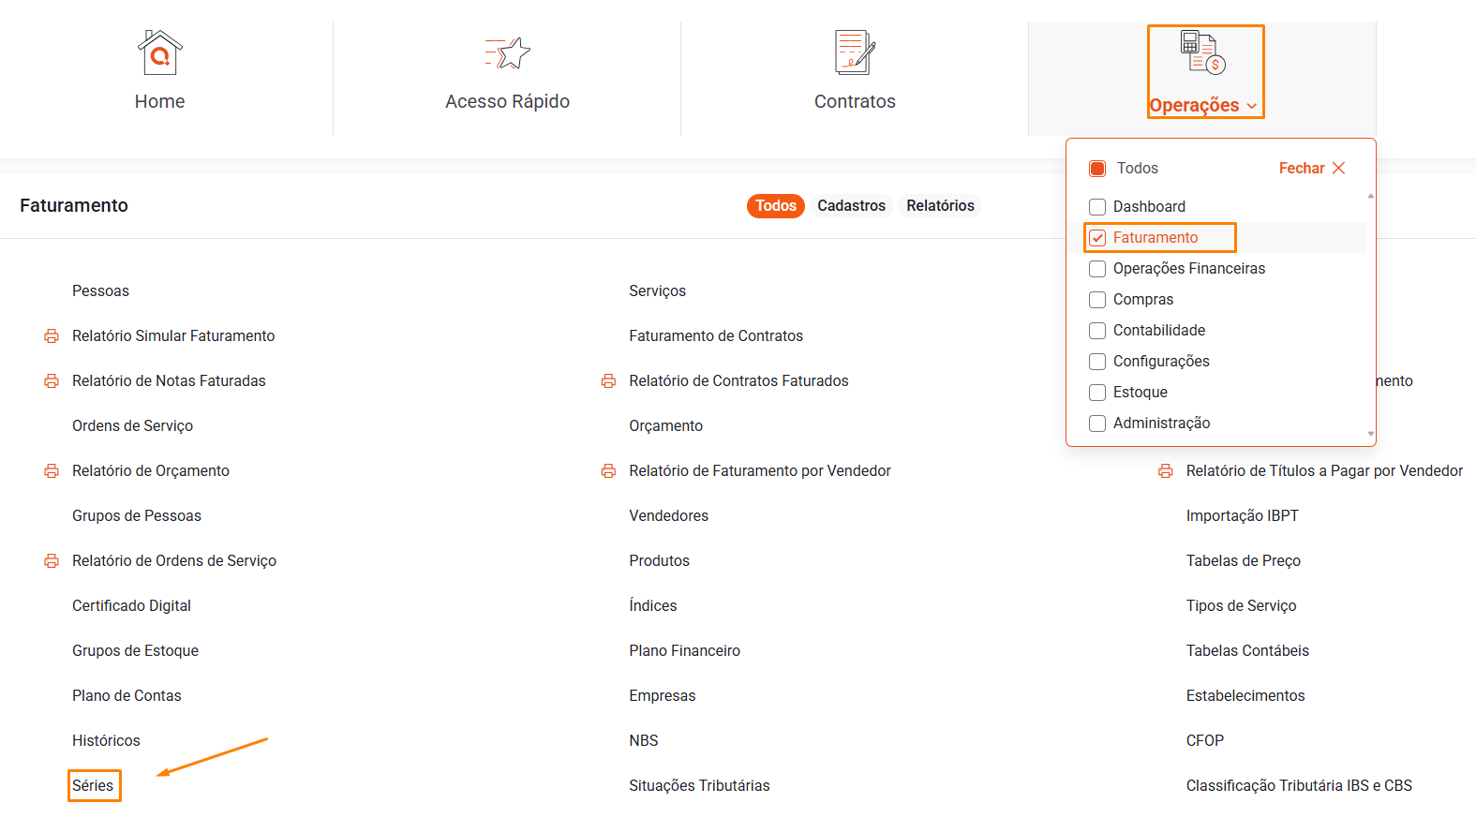Open Acesso Rápido star icon
1476x818 pixels.
[507, 53]
